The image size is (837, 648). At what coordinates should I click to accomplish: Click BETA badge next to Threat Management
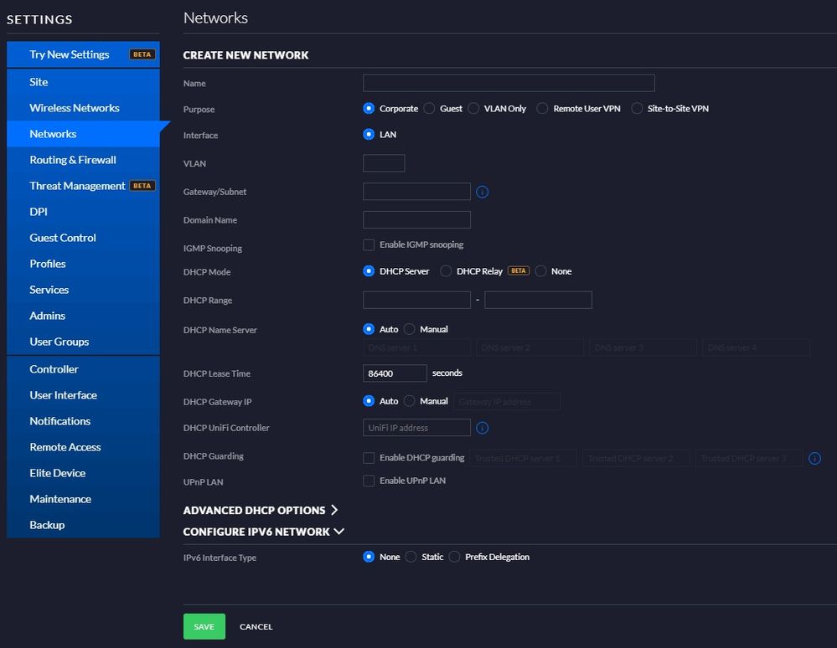(142, 186)
